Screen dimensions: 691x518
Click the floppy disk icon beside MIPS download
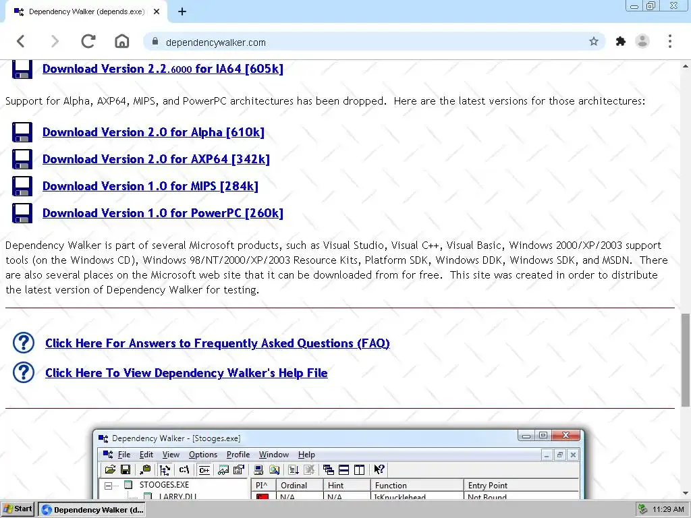click(22, 186)
